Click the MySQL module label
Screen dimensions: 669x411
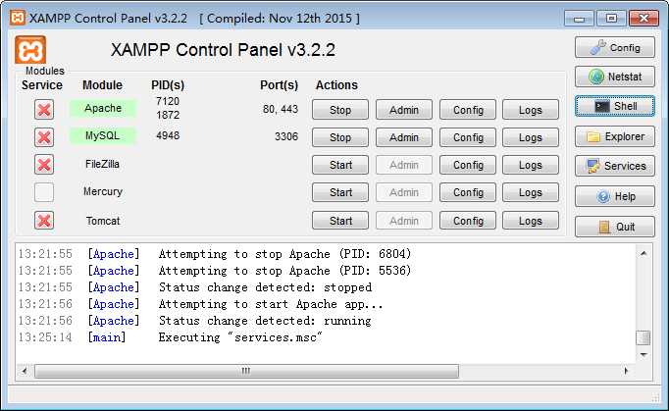point(103,135)
